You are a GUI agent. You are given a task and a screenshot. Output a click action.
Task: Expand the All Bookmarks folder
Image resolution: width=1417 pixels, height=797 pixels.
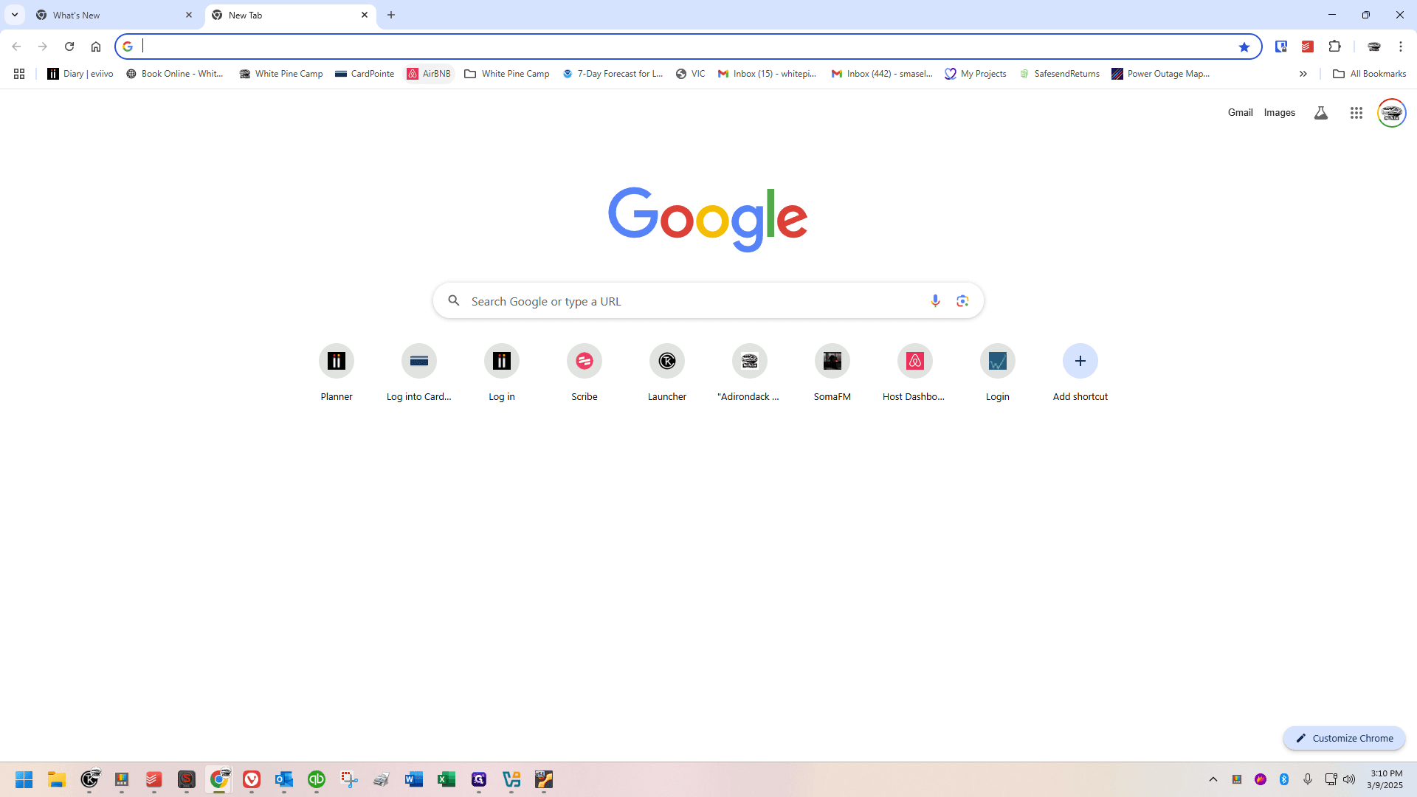[x=1369, y=74]
